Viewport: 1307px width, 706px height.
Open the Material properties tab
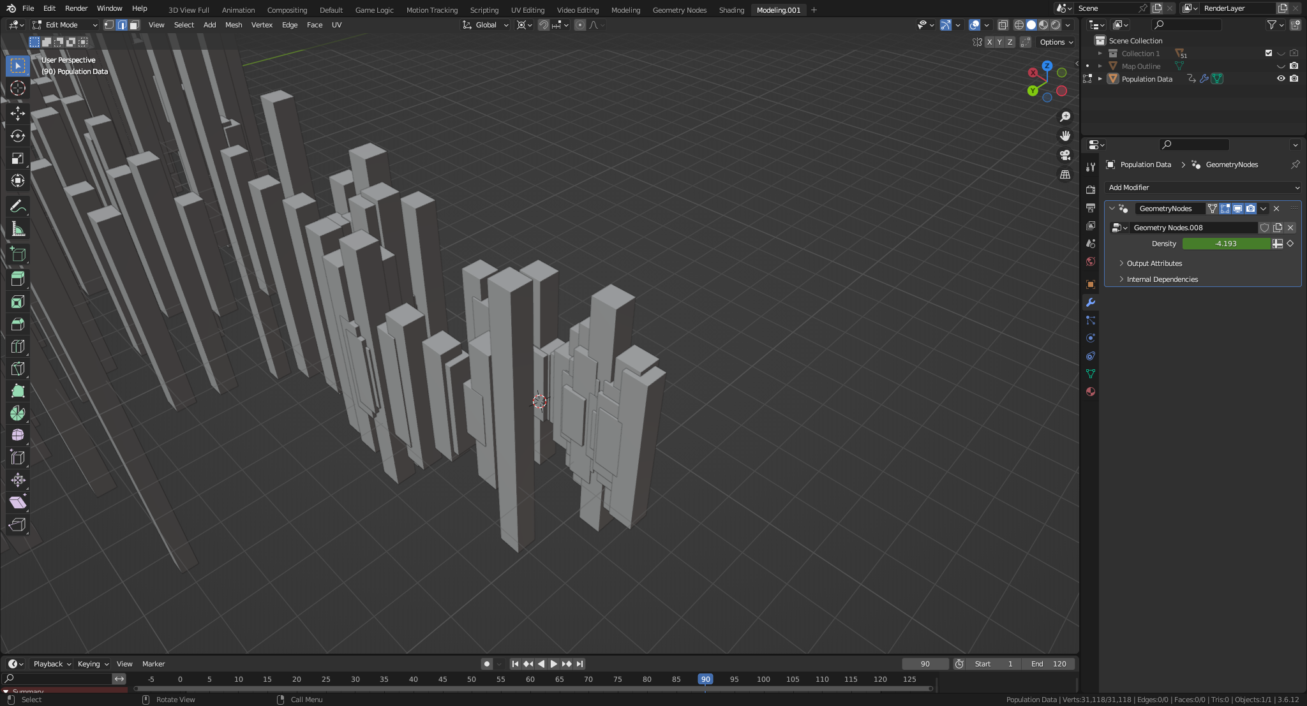tap(1091, 392)
